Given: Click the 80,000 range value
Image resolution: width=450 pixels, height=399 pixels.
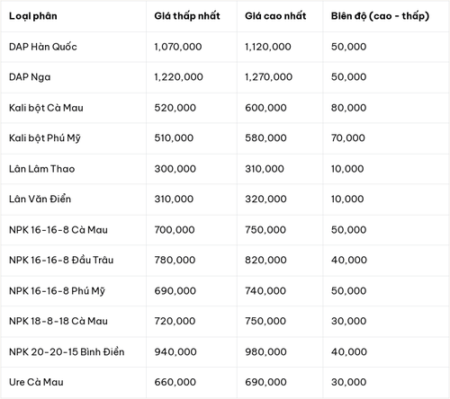Looking at the screenshot, I should click(348, 108).
